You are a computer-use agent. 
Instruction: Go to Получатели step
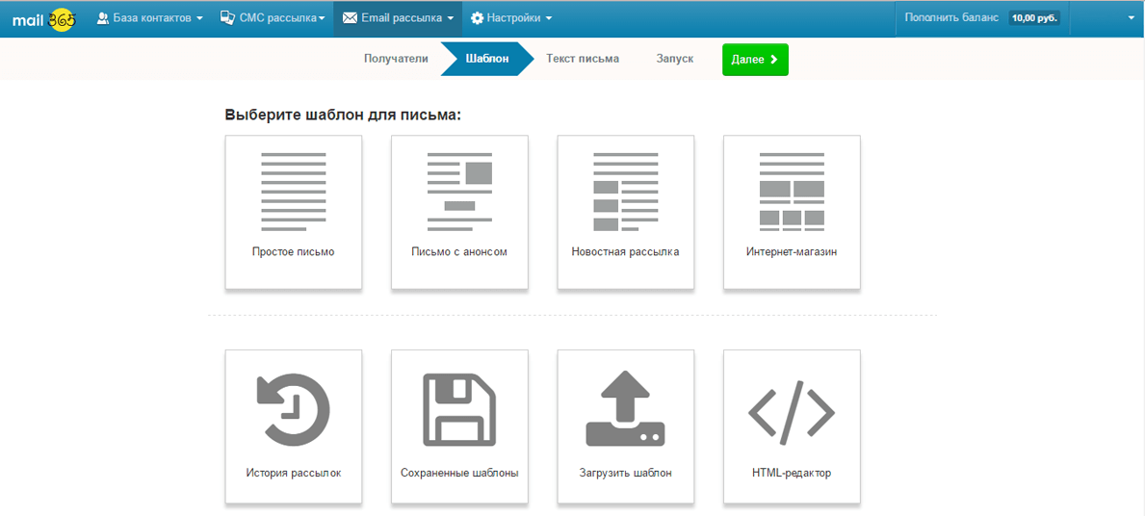[x=396, y=59]
